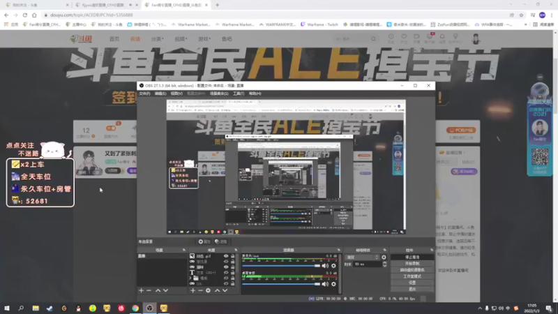Open the 分类 dropdown in Douyu nav

pyautogui.click(x=158, y=39)
